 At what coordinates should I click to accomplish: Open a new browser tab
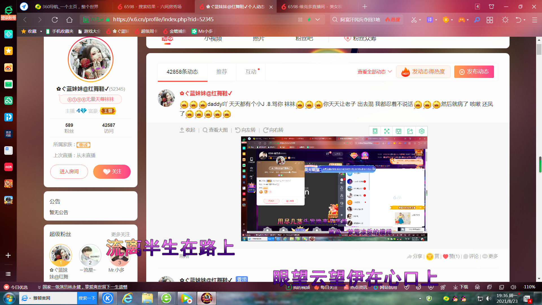pyautogui.click(x=365, y=6)
